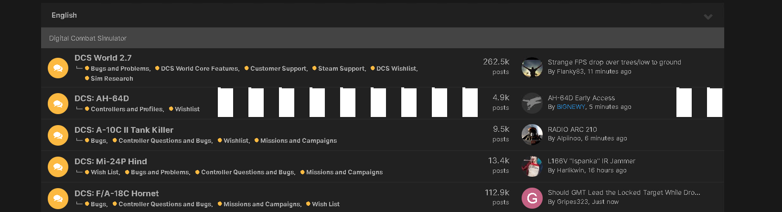The width and height of the screenshot is (782, 212).
Task: Open the Sim Research subforum
Action: tap(112, 79)
